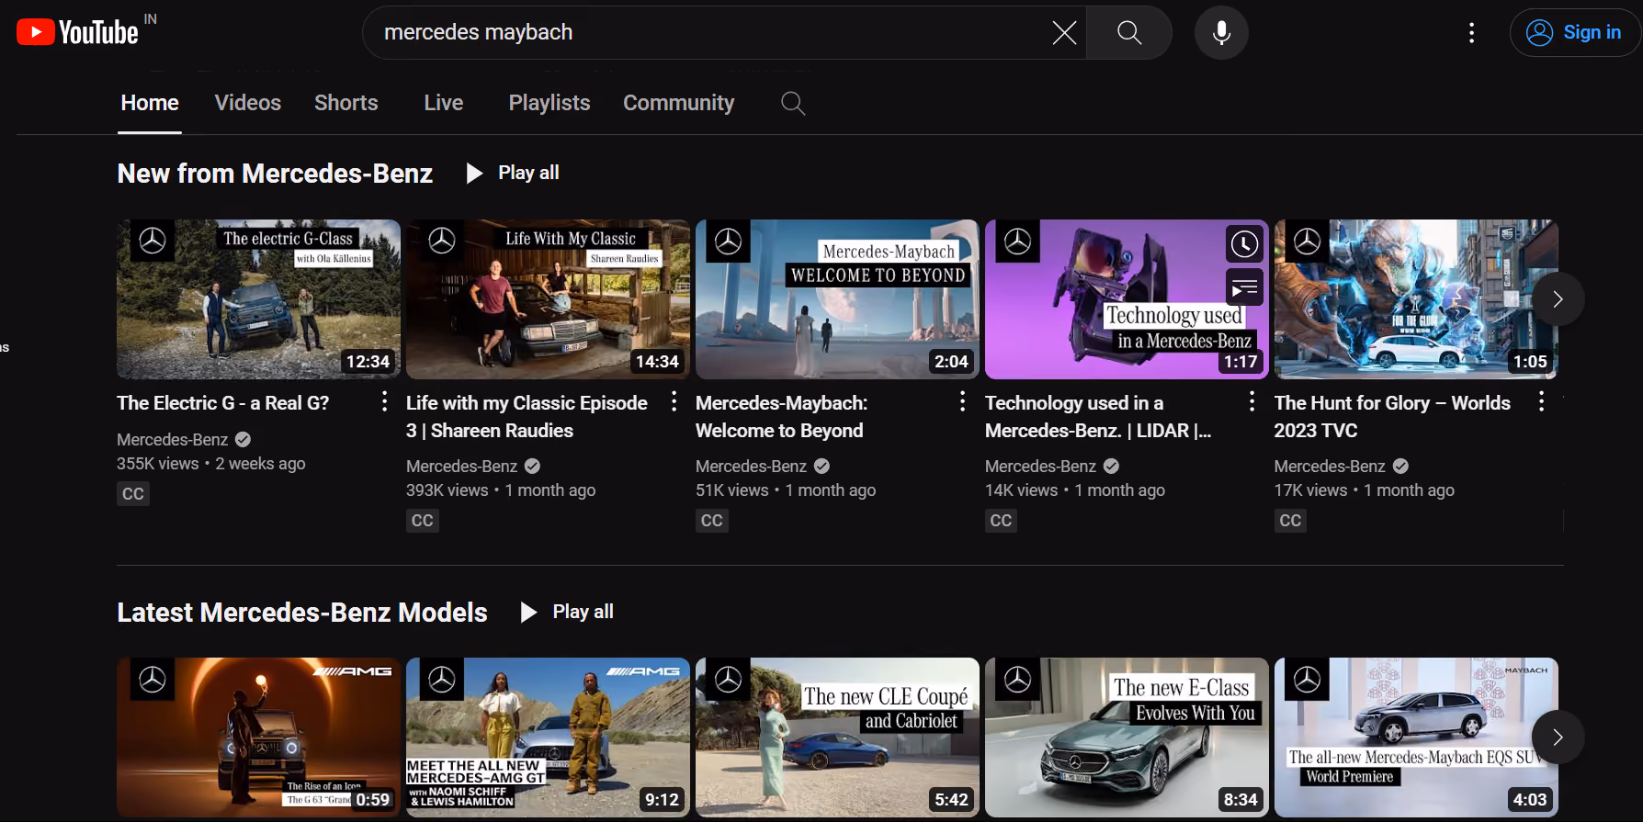Play all New from Mercedes-Benz videos
The height and width of the screenshot is (822, 1643).
(513, 173)
